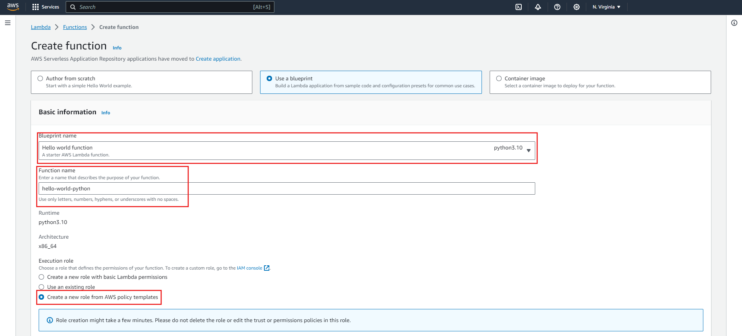Launch CloudShell terminal icon
This screenshot has height=336, width=742.
519,7
